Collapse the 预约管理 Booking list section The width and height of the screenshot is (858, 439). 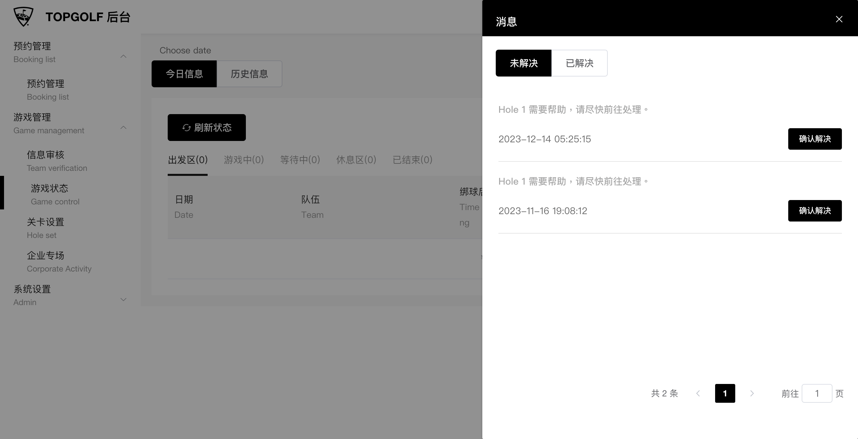tap(123, 56)
